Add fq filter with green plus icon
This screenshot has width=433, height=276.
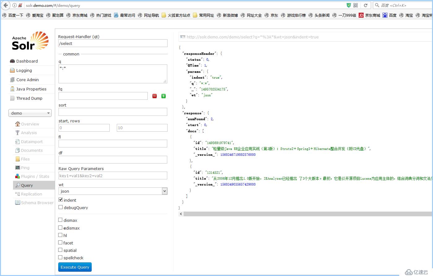[x=164, y=96]
